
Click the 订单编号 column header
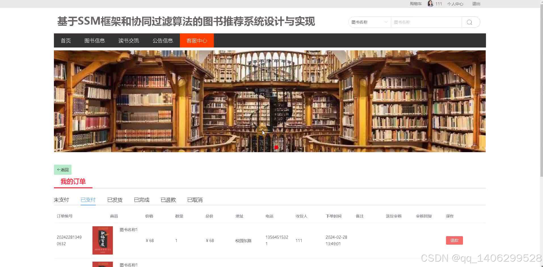point(65,216)
